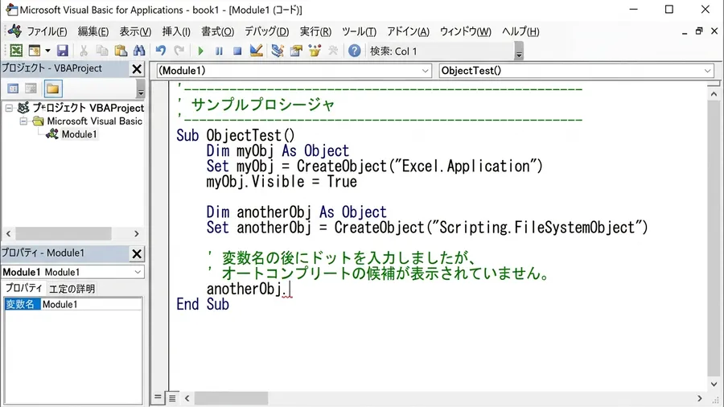
Task: Click the Redo arrow icon
Action: [179, 51]
